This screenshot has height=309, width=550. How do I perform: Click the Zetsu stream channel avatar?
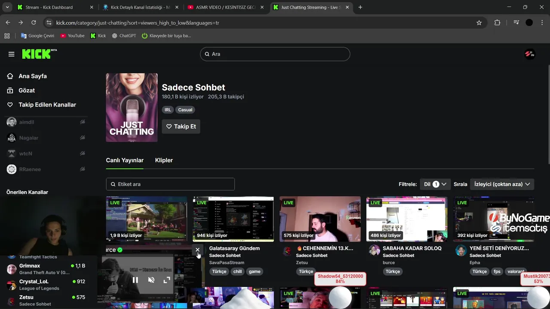coord(287,251)
